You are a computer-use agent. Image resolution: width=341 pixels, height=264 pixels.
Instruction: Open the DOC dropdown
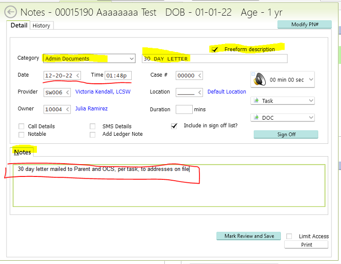[311, 118]
